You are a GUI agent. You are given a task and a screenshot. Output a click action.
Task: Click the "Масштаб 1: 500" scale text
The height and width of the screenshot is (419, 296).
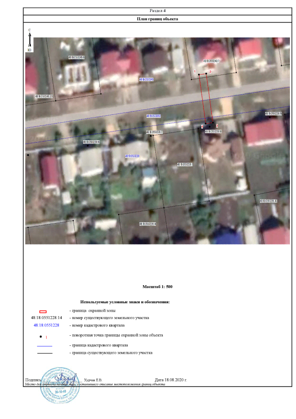tap(158, 287)
